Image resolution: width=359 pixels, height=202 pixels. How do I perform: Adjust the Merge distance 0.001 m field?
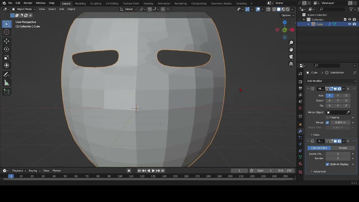[340, 123]
